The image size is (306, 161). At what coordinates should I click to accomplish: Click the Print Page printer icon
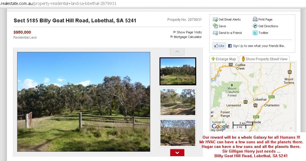click(x=255, y=19)
